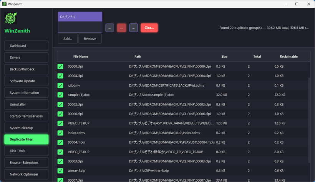
Task: Click the '12.0 KB' size cell
Action: click(x=221, y=123)
